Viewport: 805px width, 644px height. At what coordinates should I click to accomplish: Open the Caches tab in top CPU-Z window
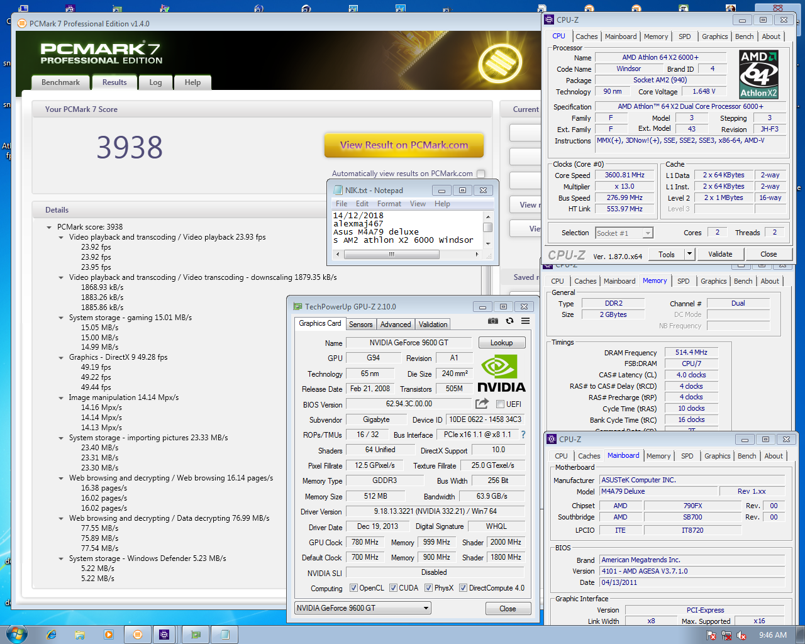(x=587, y=36)
